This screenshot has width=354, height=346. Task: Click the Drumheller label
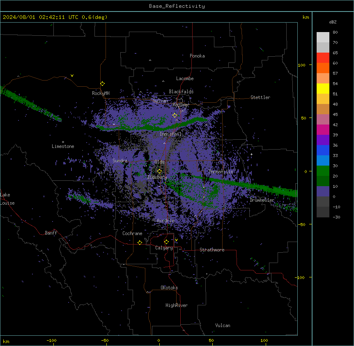[262, 200]
